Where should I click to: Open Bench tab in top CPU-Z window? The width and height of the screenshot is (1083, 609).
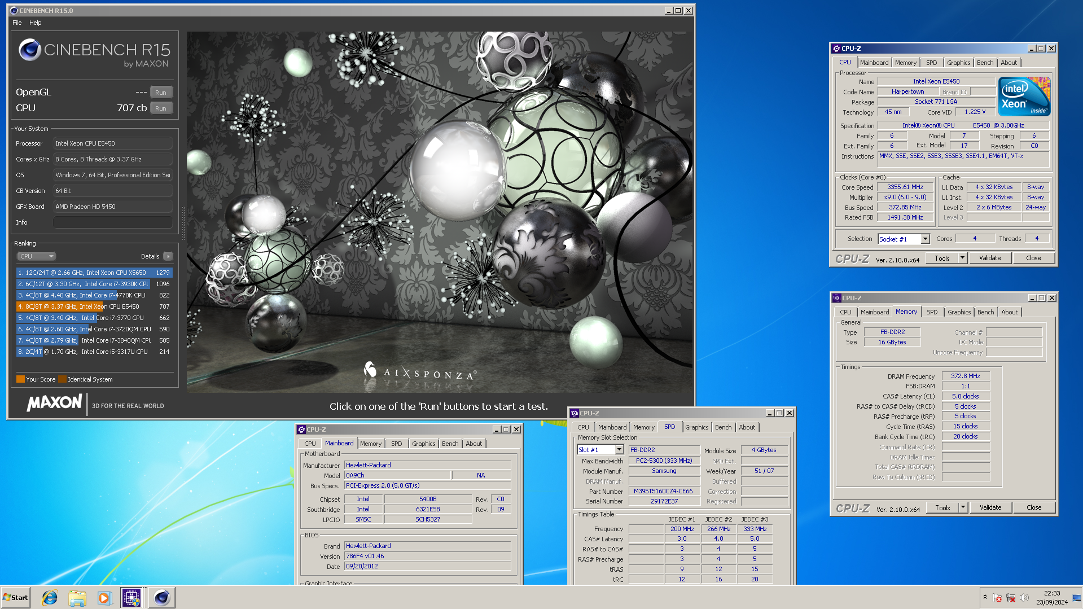pyautogui.click(x=985, y=63)
